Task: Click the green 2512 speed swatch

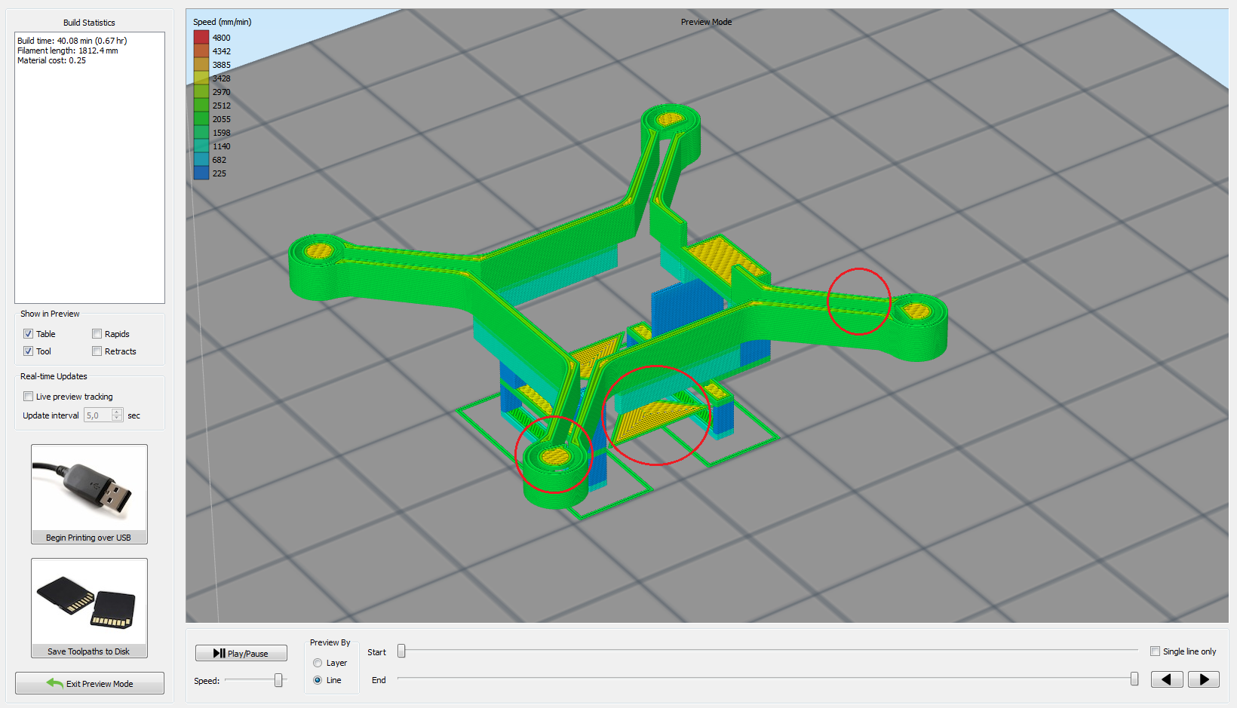Action: pyautogui.click(x=201, y=105)
